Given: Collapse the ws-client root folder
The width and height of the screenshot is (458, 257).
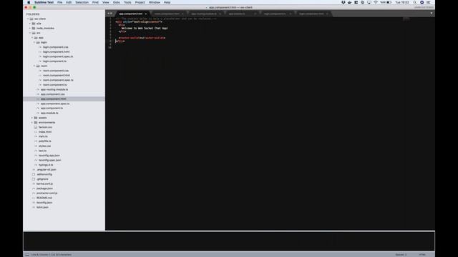Looking at the screenshot, I should click(x=28, y=19).
